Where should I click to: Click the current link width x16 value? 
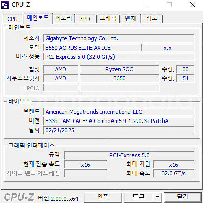coord(86,165)
